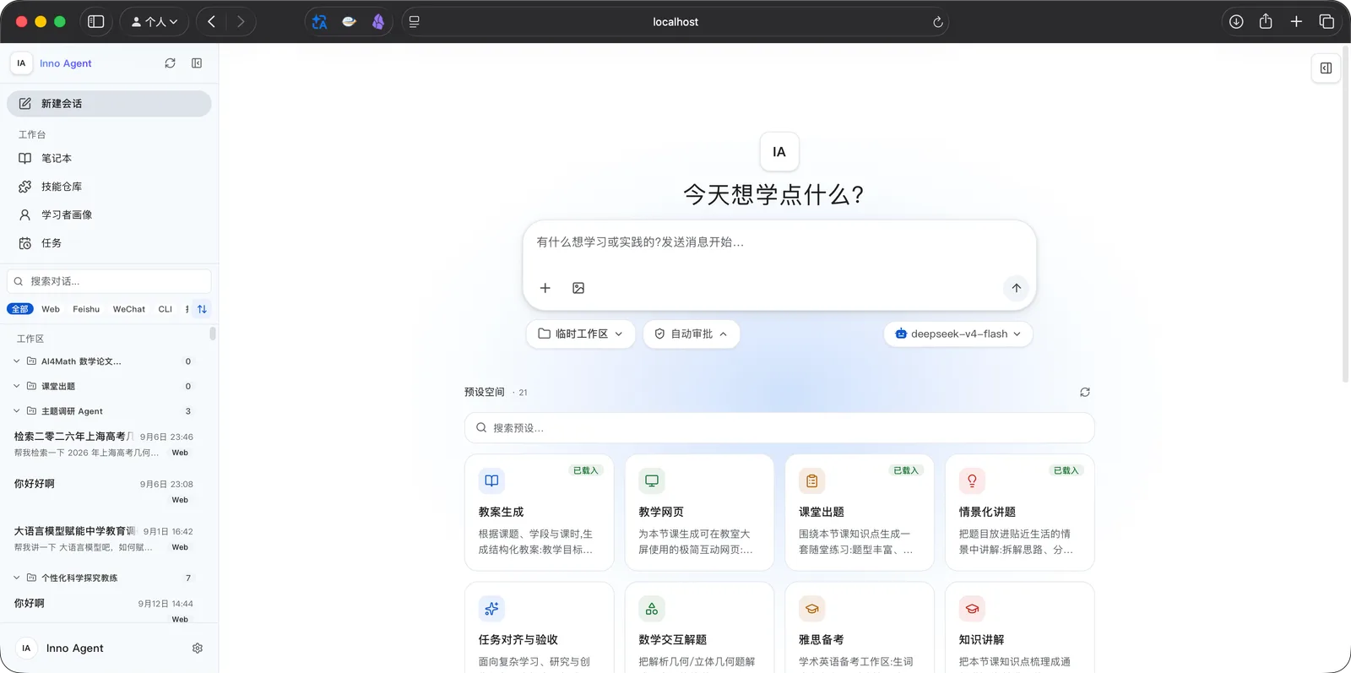Click the Safari share icon
Viewport: 1351px width, 673px height.
coord(1266,22)
